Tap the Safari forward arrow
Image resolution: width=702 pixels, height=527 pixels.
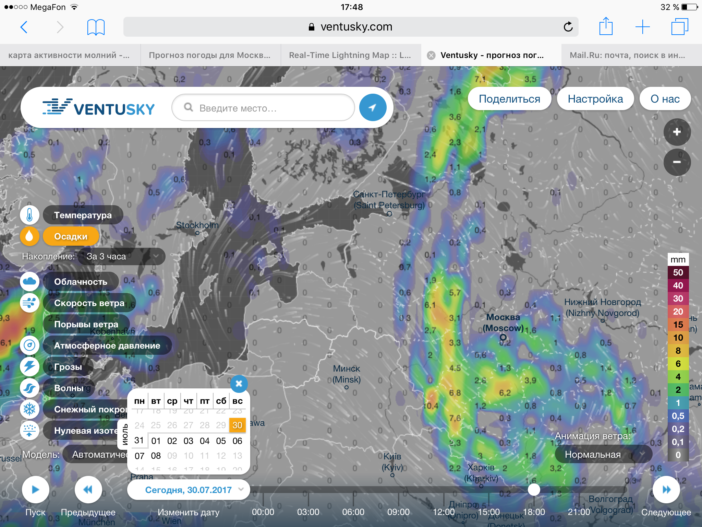click(60, 27)
